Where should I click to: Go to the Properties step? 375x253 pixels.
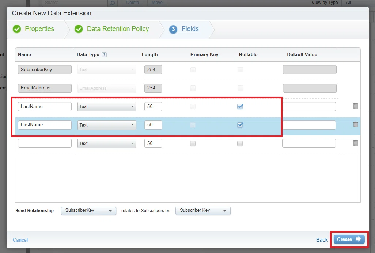coord(39,29)
